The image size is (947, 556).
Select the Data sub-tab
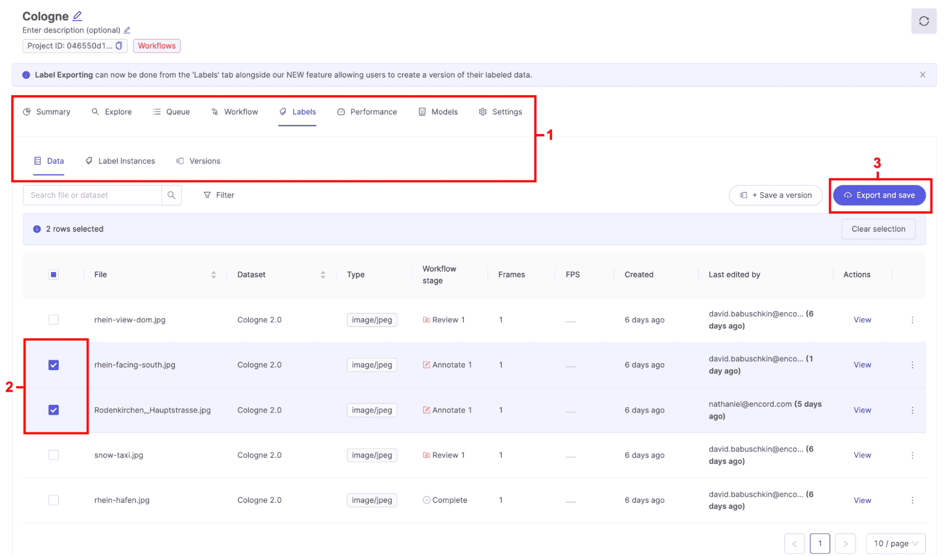tap(49, 161)
